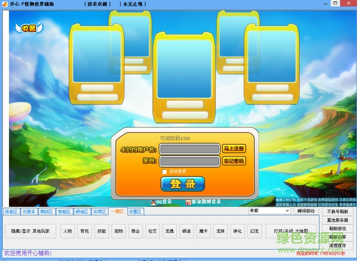The image size is (357, 261).
Task: Open the 净化 purify button
Action: [237, 231]
